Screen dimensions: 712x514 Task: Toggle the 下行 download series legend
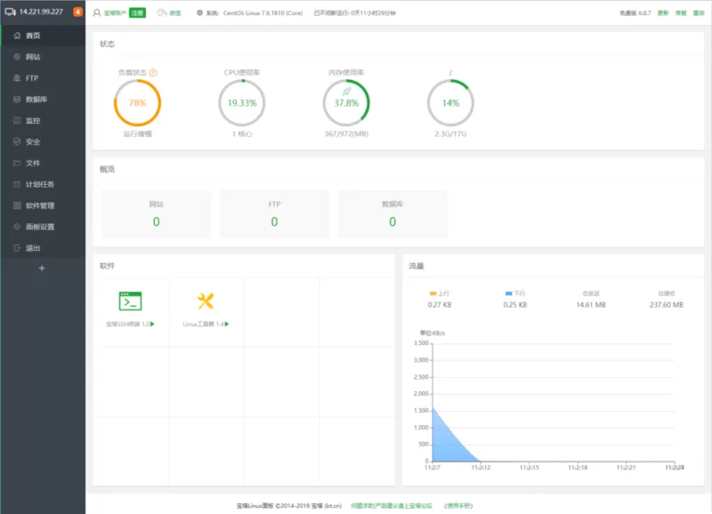click(514, 293)
